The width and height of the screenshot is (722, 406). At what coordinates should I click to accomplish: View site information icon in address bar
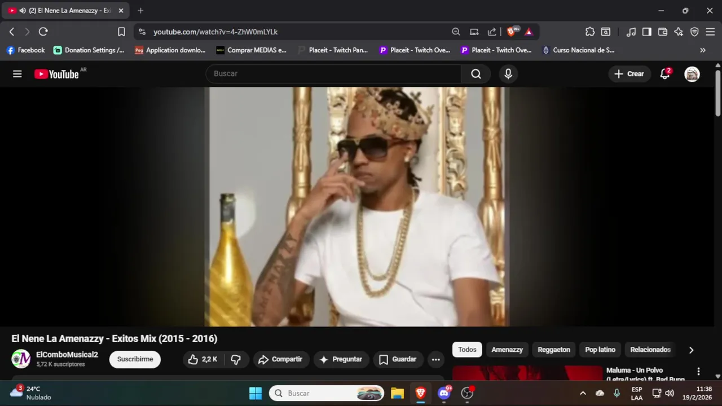coord(142,32)
